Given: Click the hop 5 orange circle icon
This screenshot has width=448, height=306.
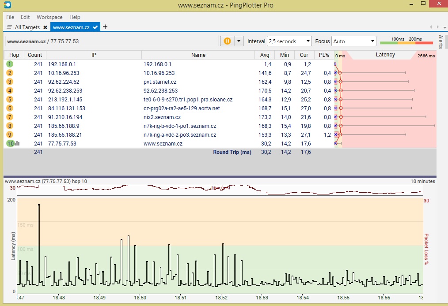Looking at the screenshot, I should click(10, 99).
